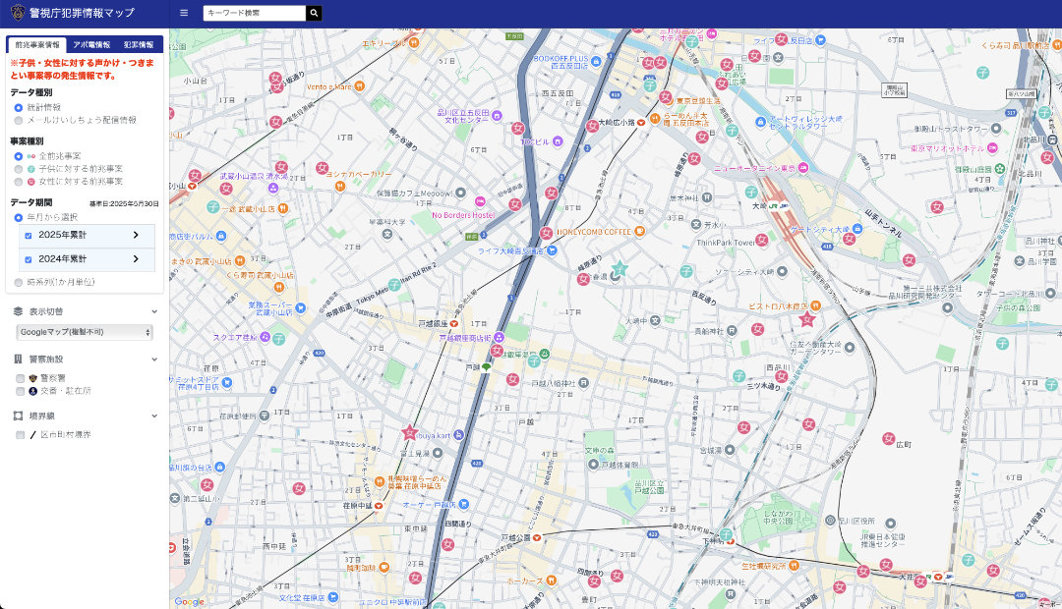The height and width of the screenshot is (609, 1062).
Task: Open the hamburger menu in header
Action: (x=184, y=13)
